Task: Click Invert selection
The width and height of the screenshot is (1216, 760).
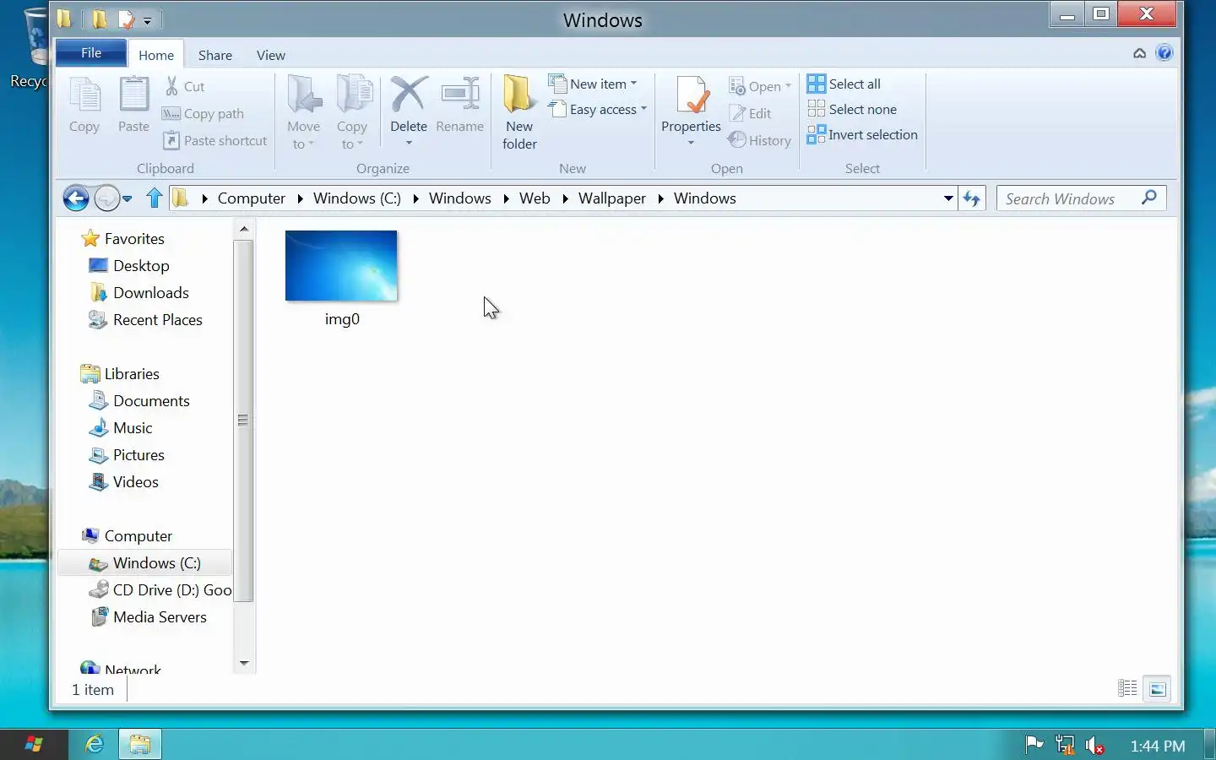Action: (862, 134)
